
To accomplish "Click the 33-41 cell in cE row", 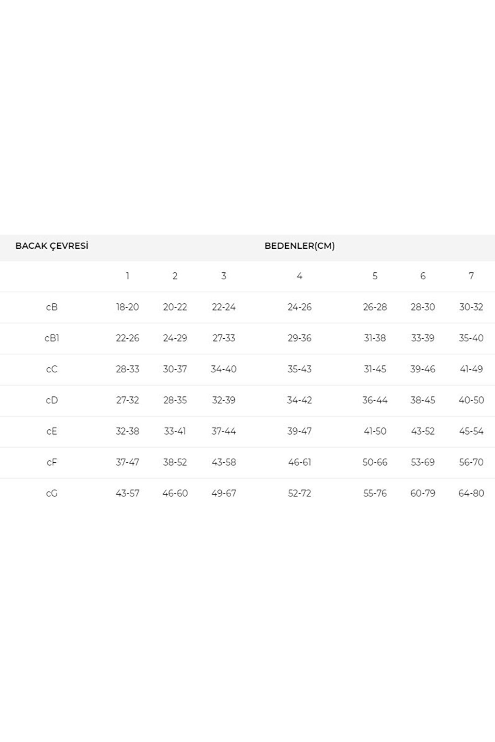I will [x=175, y=431].
